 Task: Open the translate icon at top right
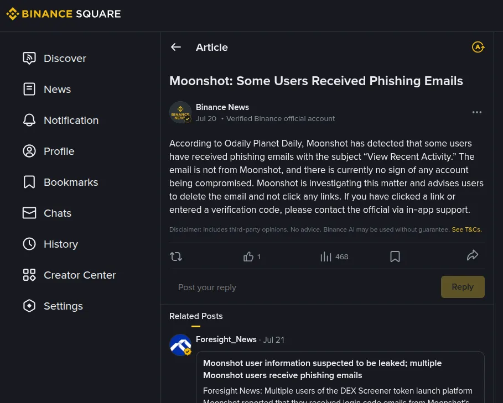click(478, 47)
